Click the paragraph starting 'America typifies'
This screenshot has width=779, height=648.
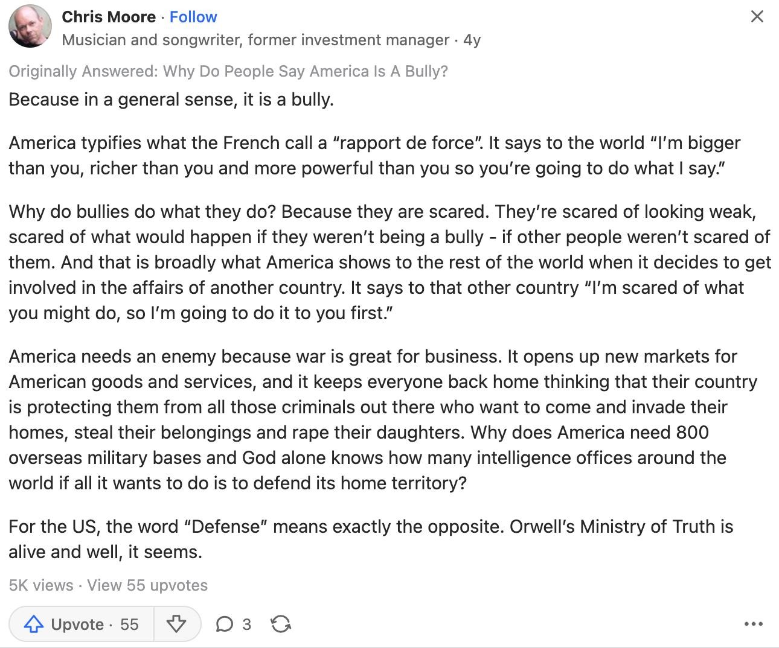click(374, 155)
